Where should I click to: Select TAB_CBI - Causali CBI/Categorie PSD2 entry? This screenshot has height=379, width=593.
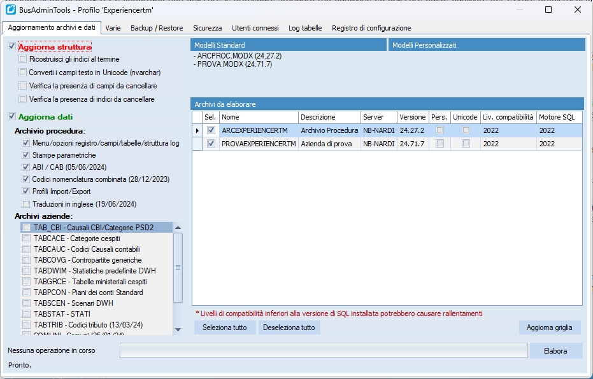102,227
